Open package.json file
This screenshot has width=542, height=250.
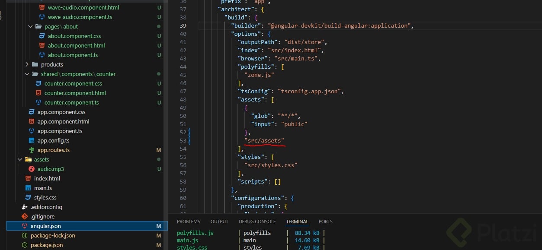[x=47, y=245]
